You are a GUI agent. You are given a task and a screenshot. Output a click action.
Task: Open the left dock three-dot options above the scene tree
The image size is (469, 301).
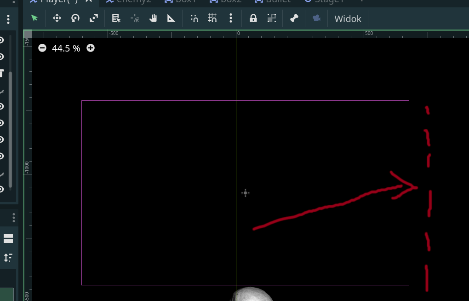coord(8,19)
